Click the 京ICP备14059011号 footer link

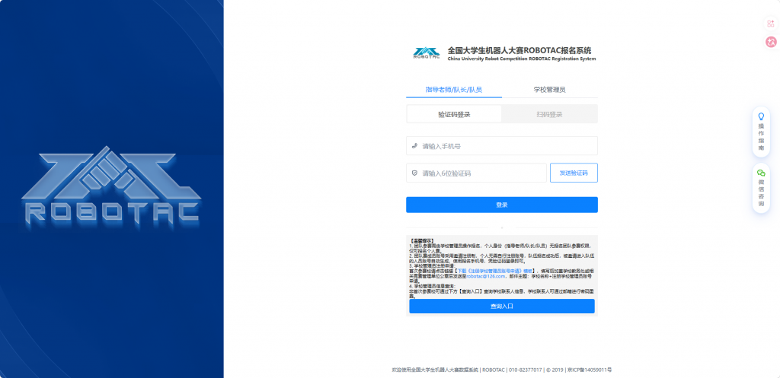point(589,370)
